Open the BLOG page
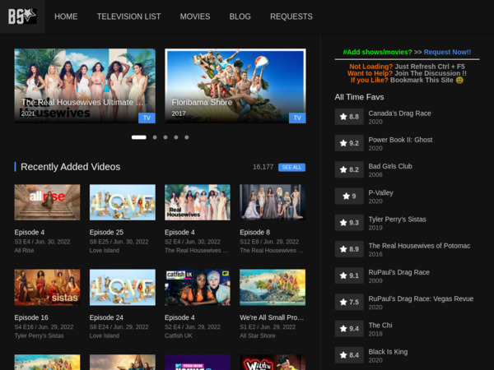Image resolution: width=494 pixels, height=370 pixels. (x=240, y=16)
